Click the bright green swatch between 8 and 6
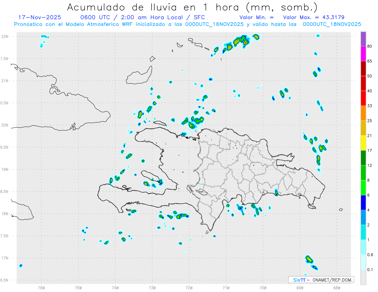The width and height of the screenshot is (378, 292). 363,187
